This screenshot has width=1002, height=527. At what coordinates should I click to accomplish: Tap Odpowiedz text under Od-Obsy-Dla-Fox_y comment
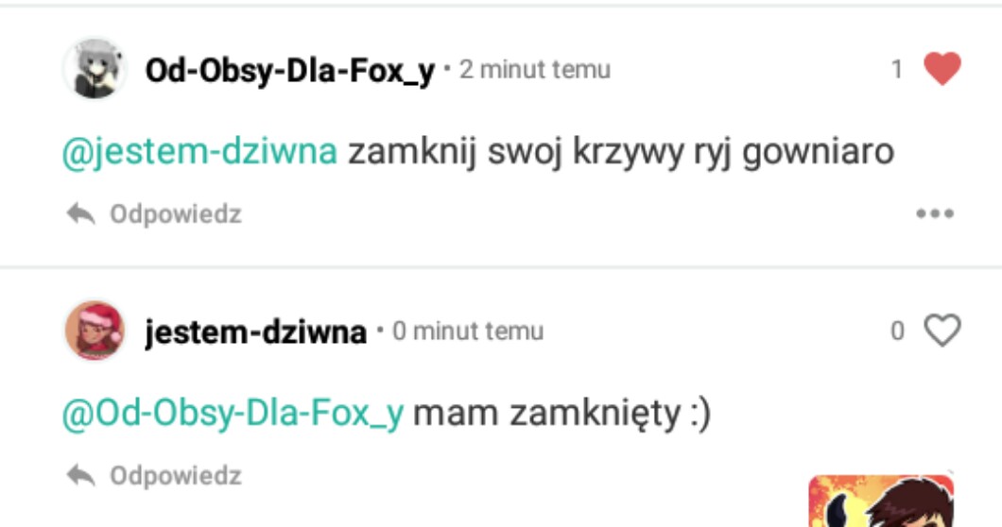[x=176, y=214]
